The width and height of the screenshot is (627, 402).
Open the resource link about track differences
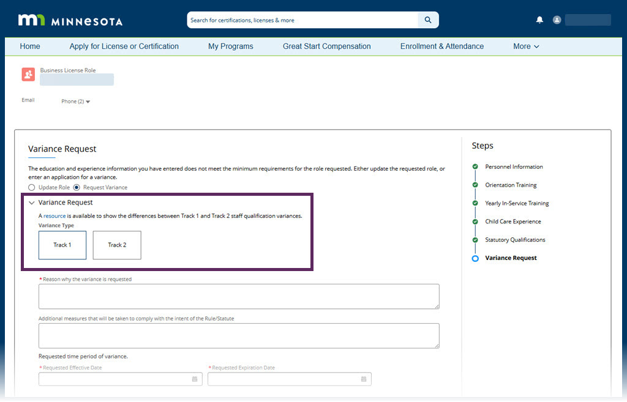pyautogui.click(x=54, y=216)
